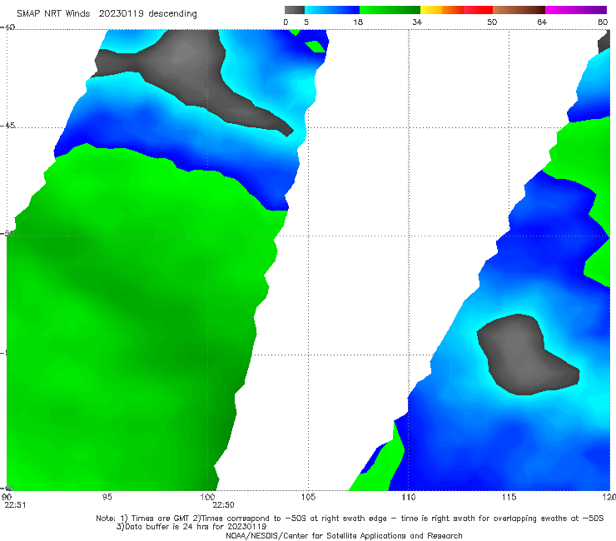The height and width of the screenshot is (541, 616).
Task: Click the calm gray wind region near 115E
Action: (523, 355)
